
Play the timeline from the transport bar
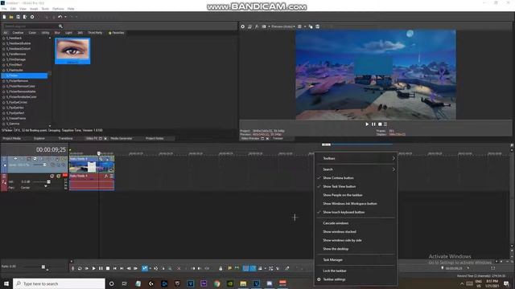coord(94,268)
